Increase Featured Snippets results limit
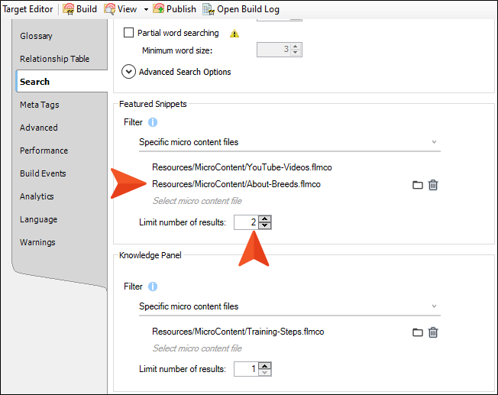Image resolution: width=498 pixels, height=395 pixels. [x=264, y=219]
